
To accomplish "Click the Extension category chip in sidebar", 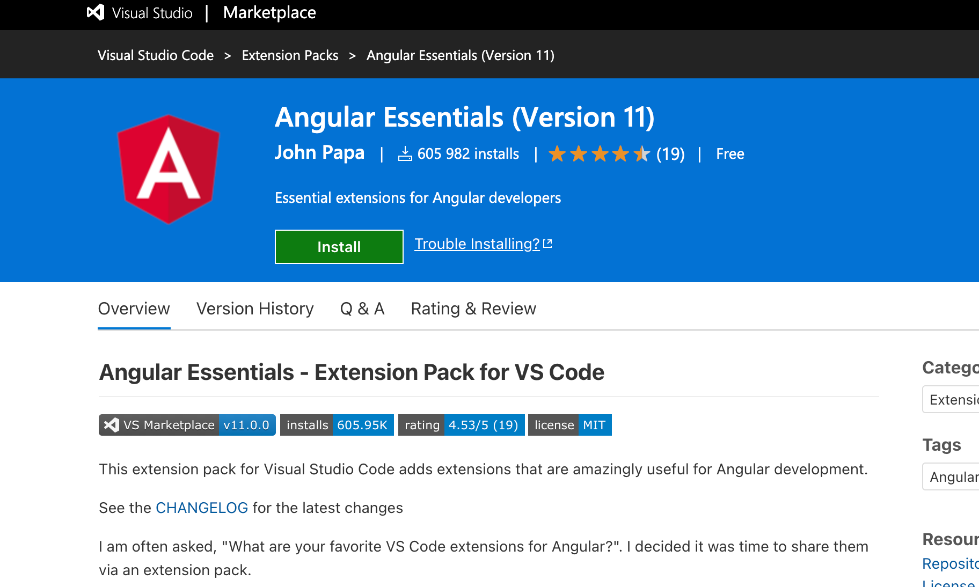I will (x=951, y=399).
